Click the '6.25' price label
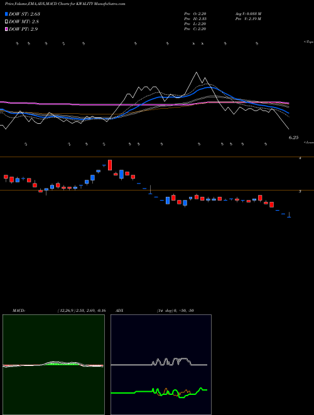 (293, 138)
